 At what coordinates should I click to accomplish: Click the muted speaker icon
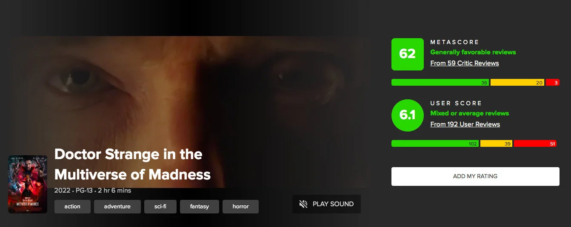pyautogui.click(x=303, y=204)
